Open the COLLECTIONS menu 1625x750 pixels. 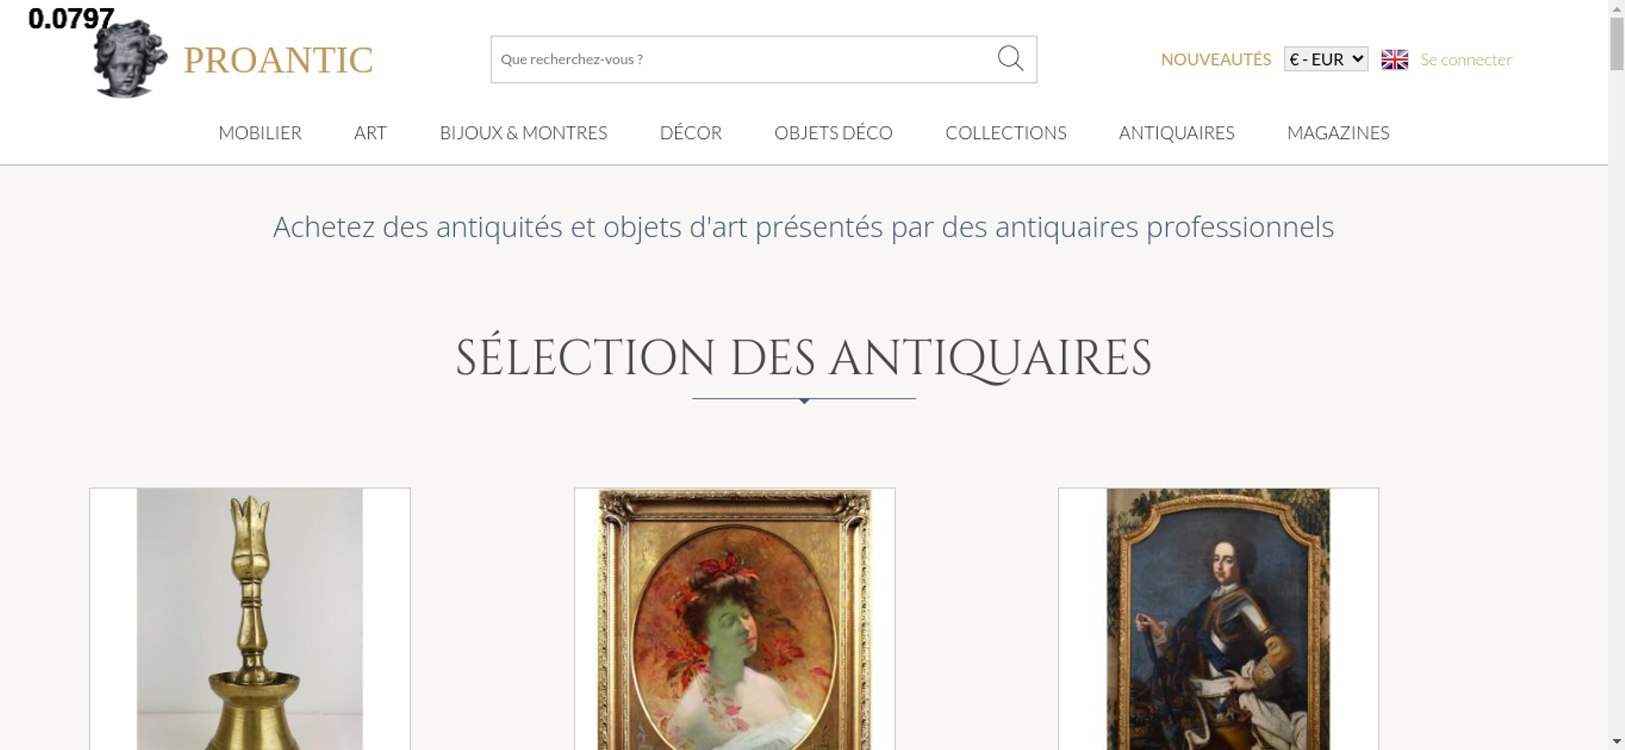[1006, 132]
